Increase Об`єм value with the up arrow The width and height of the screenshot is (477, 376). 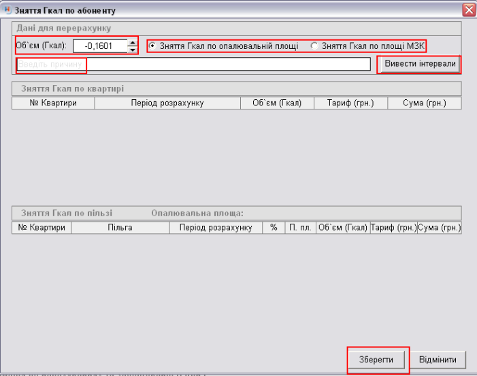point(132,43)
